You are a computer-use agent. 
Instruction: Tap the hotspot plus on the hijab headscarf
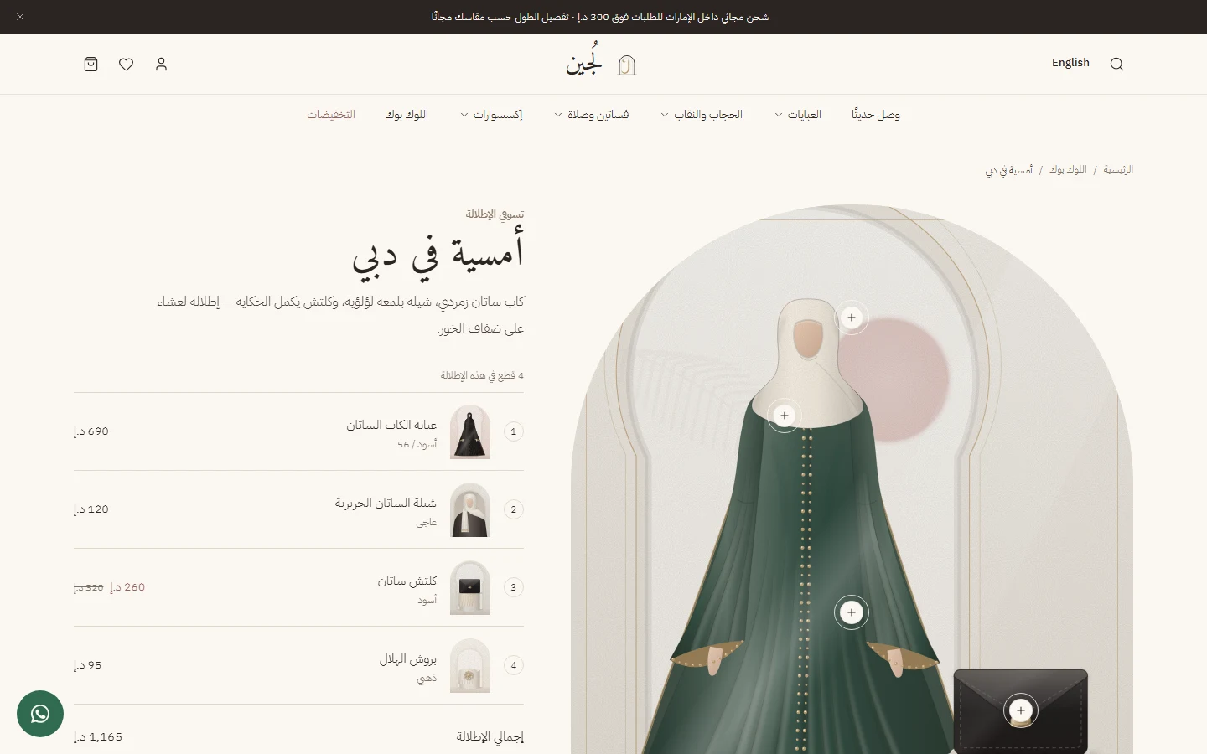(x=852, y=318)
